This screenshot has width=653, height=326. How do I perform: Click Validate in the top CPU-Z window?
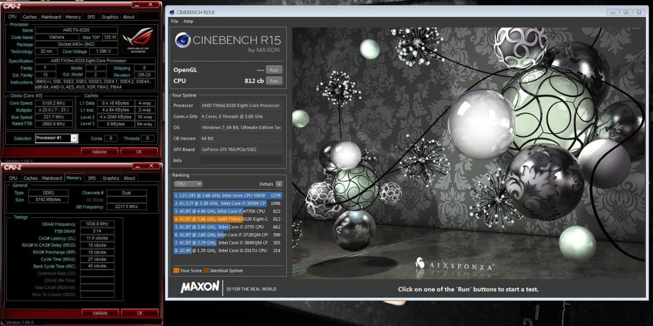[100, 152]
